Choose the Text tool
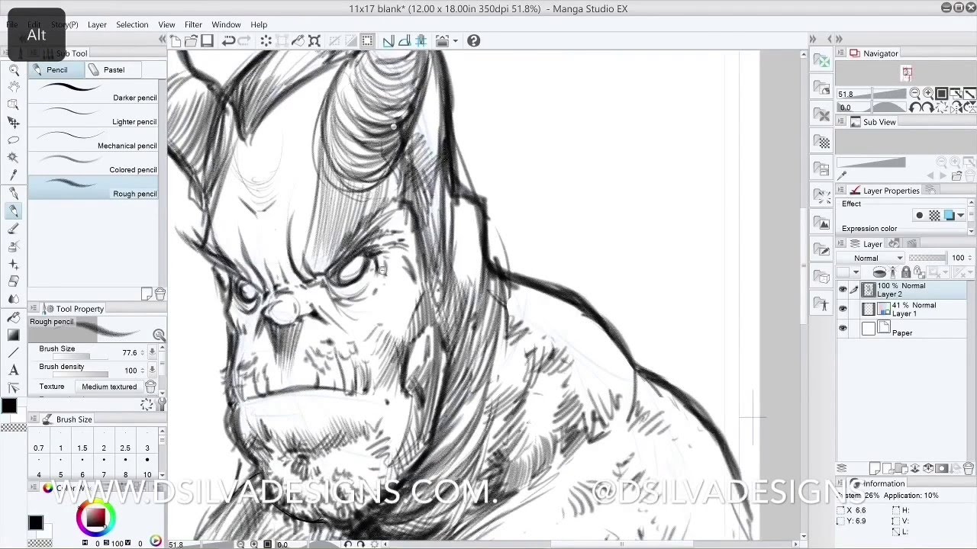This screenshot has width=977, height=549. (14, 370)
